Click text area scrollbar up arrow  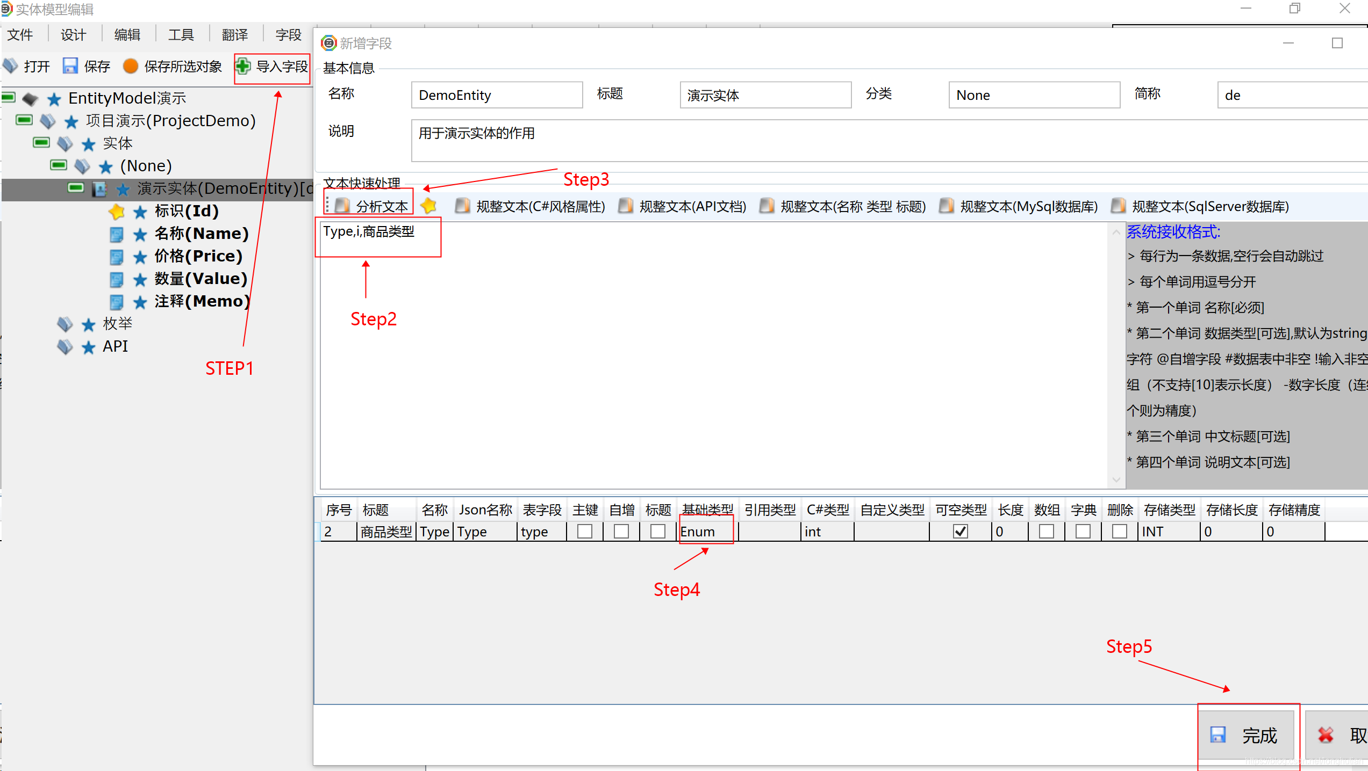1116,232
